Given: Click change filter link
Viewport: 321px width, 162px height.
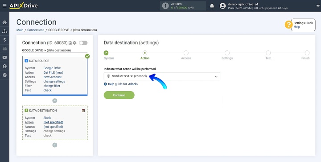Looking at the screenshot, I should 52,86.
